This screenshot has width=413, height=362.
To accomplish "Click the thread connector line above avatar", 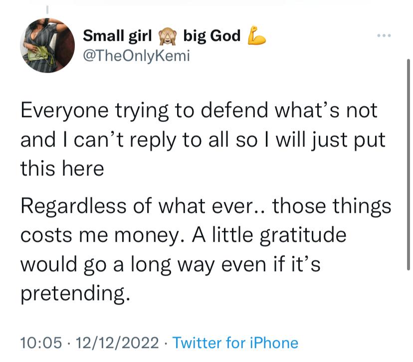I will pos(47,9).
